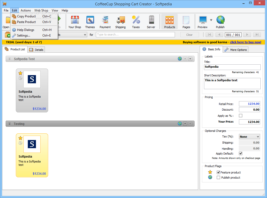Viewport: 267px width, 198px height.
Task: Click the Discount field
Action: coord(249,110)
